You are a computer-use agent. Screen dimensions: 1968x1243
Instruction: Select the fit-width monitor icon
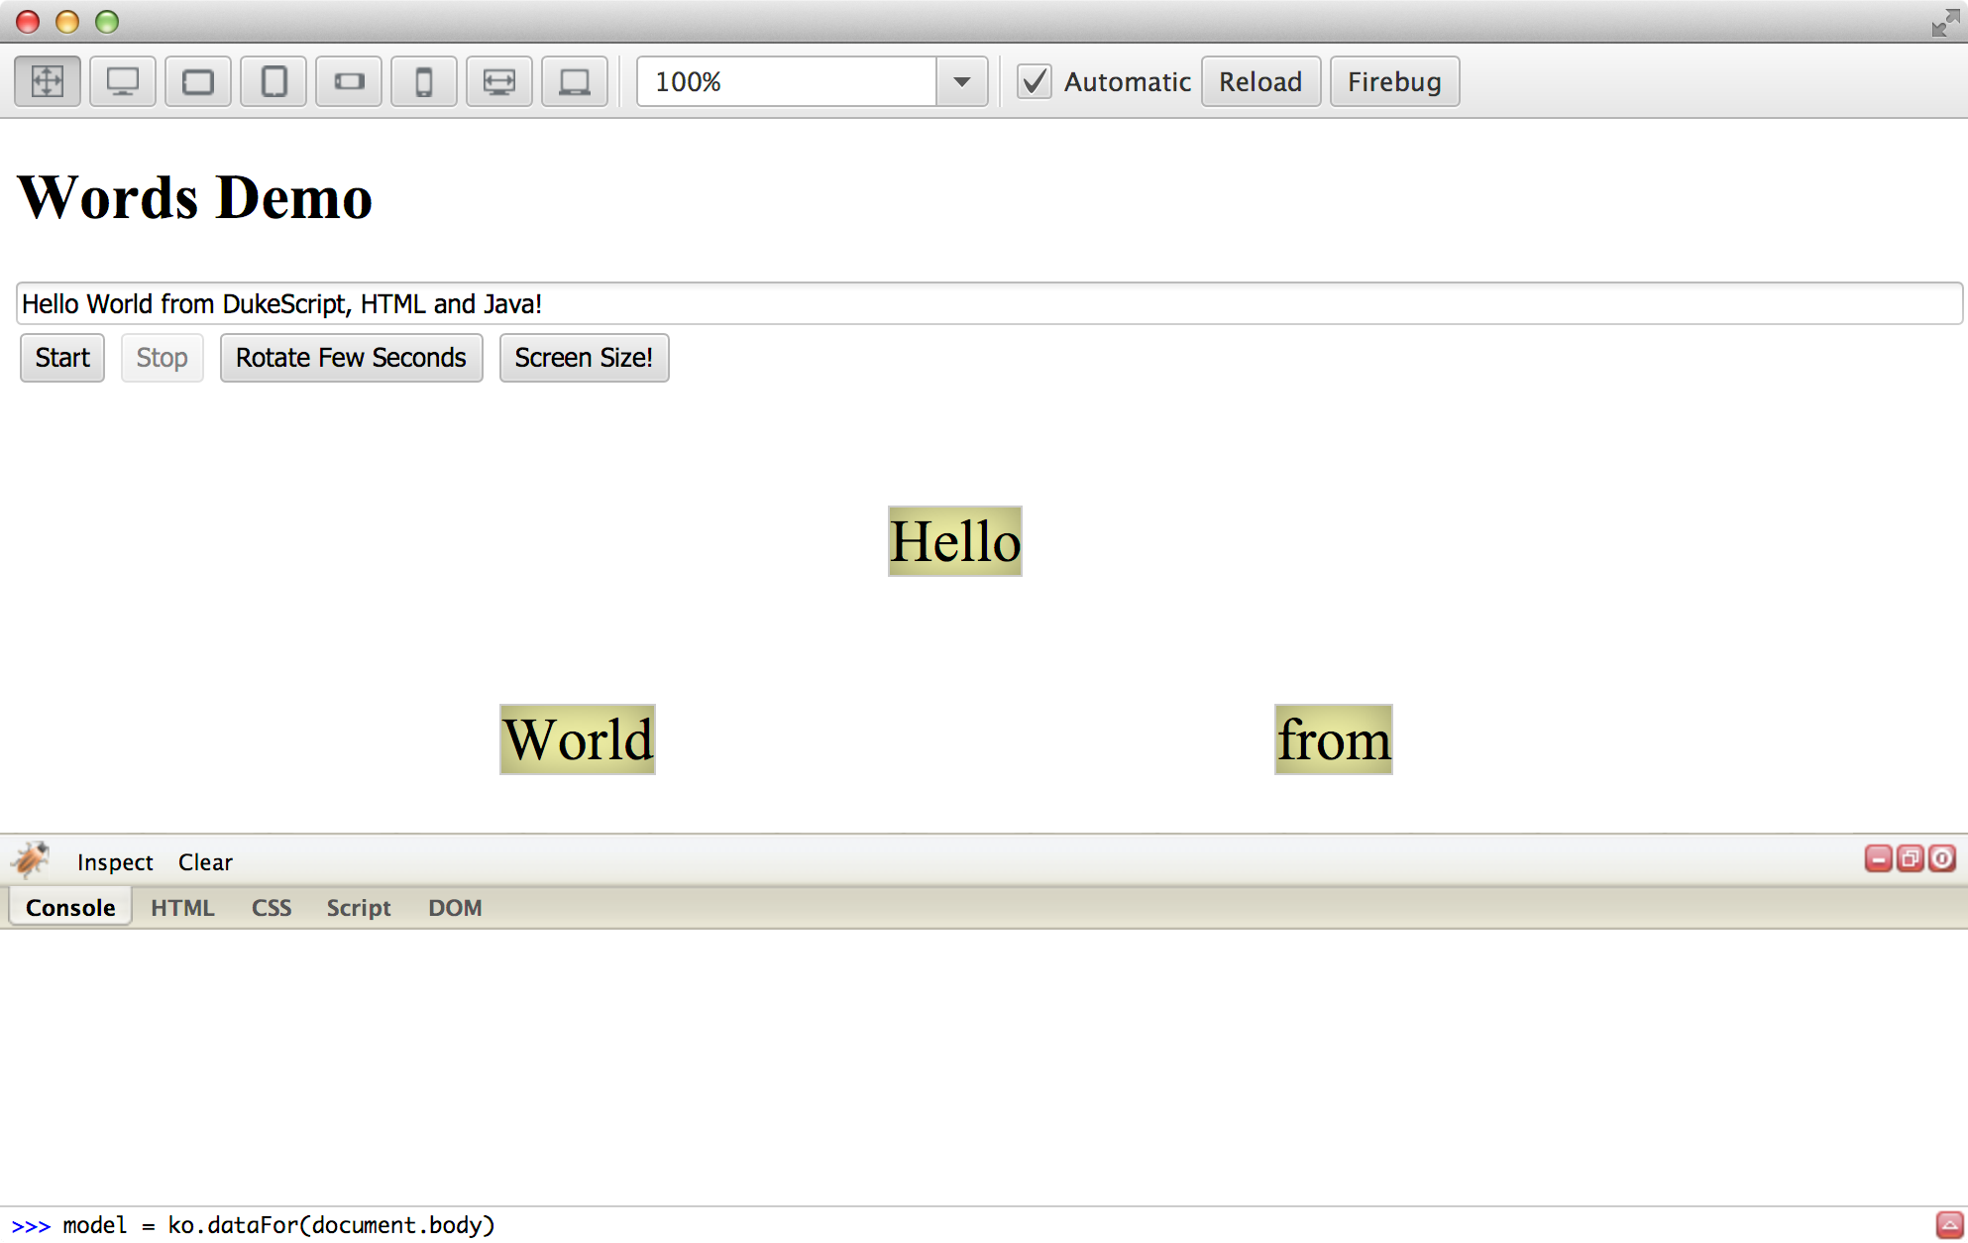(499, 81)
